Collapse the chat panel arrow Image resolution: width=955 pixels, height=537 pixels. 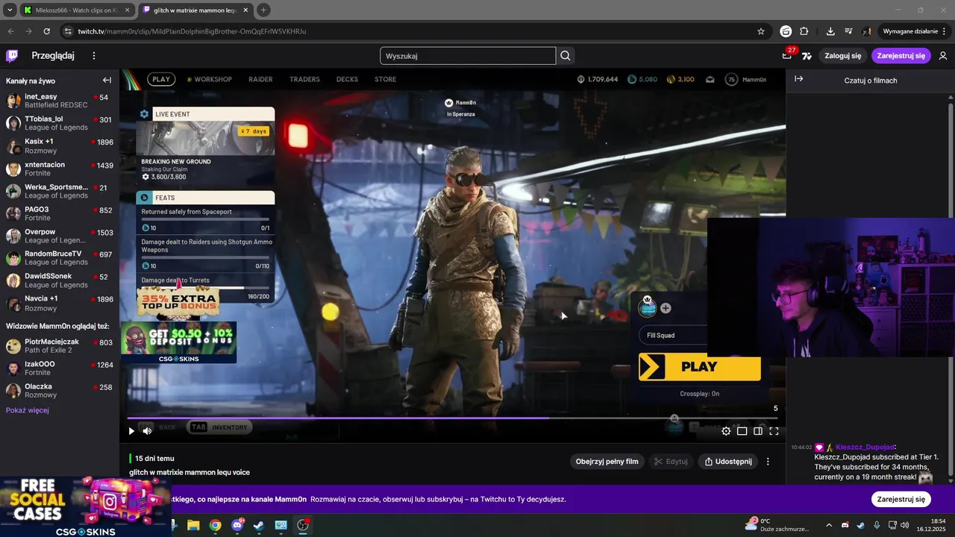[798, 79]
